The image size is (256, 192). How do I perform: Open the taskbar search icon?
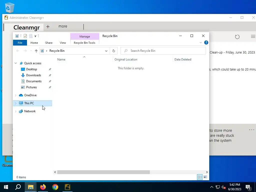tap(18, 187)
